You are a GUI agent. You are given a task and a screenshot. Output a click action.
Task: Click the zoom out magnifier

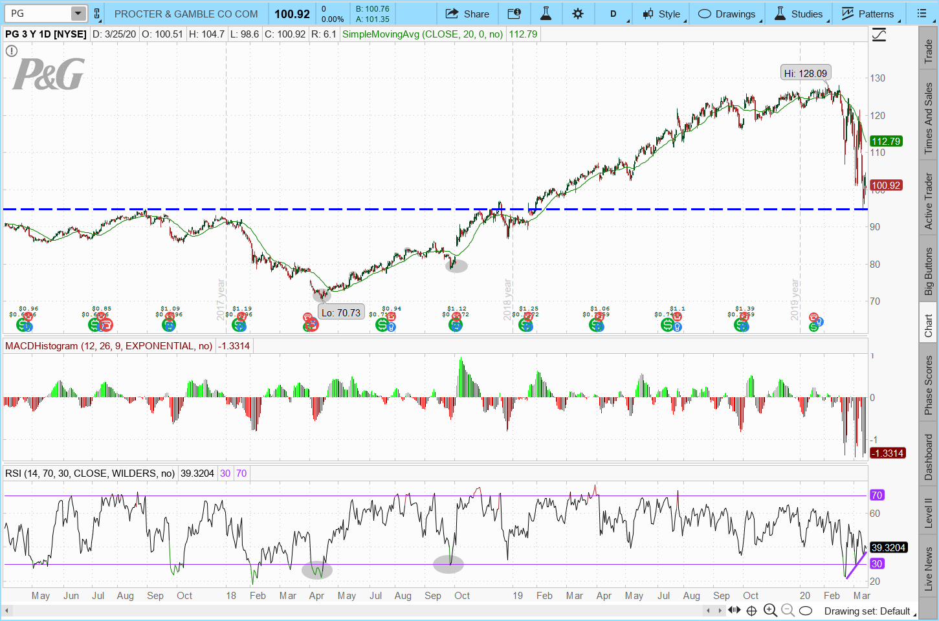click(788, 610)
